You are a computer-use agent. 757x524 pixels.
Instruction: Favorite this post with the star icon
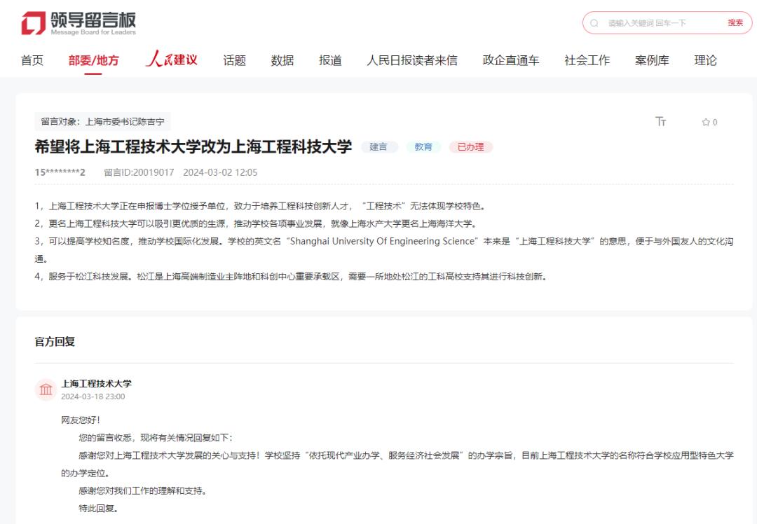click(x=706, y=122)
